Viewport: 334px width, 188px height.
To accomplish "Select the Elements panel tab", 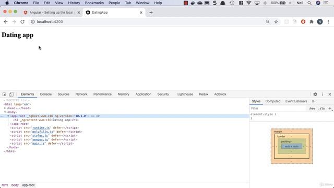I will point(27,94).
